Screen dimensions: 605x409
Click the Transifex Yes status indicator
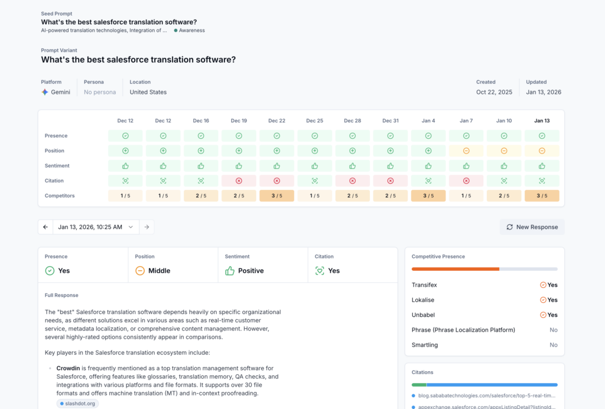[x=548, y=285]
